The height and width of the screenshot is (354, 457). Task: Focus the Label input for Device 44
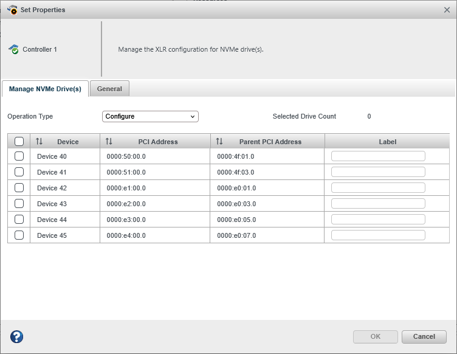(x=378, y=220)
